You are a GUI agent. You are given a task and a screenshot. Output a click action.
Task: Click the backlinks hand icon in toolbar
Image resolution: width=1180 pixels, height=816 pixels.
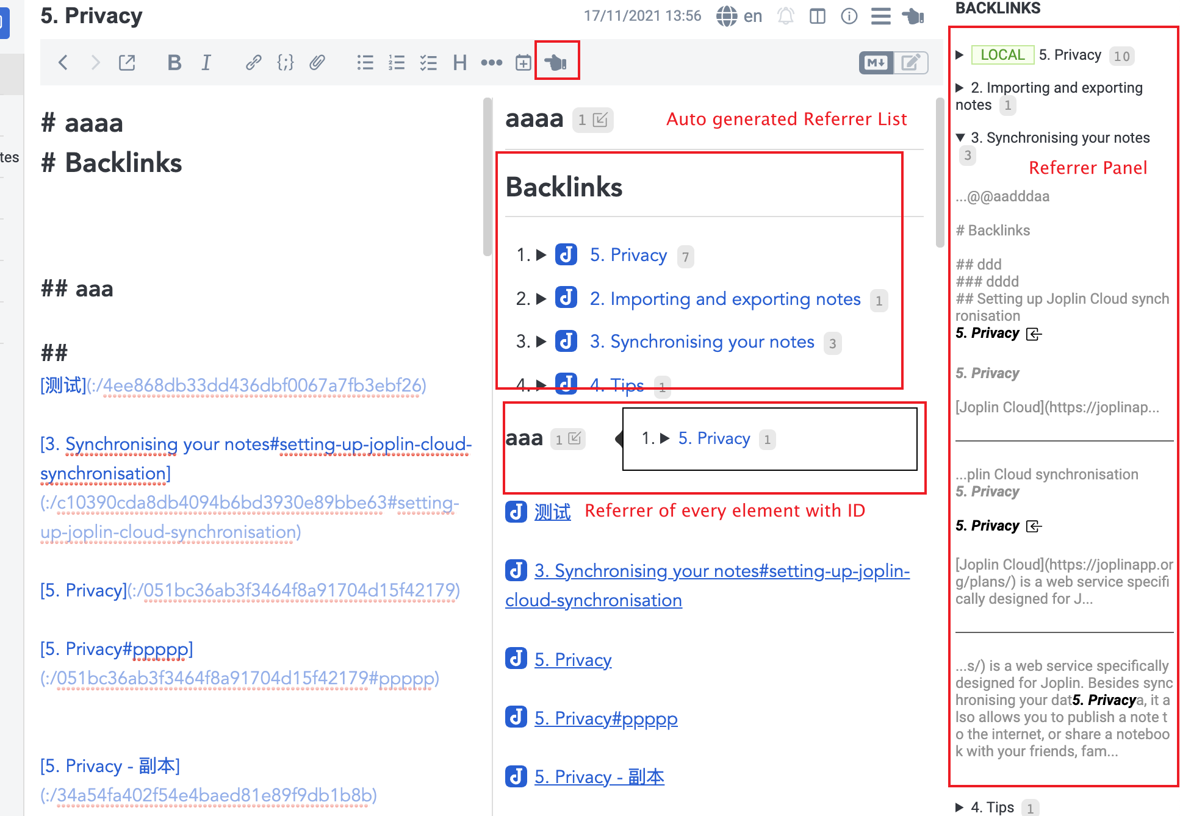point(556,62)
